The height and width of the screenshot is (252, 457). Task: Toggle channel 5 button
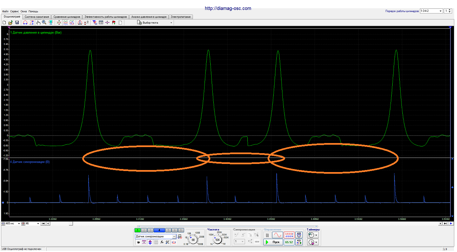[169, 230]
